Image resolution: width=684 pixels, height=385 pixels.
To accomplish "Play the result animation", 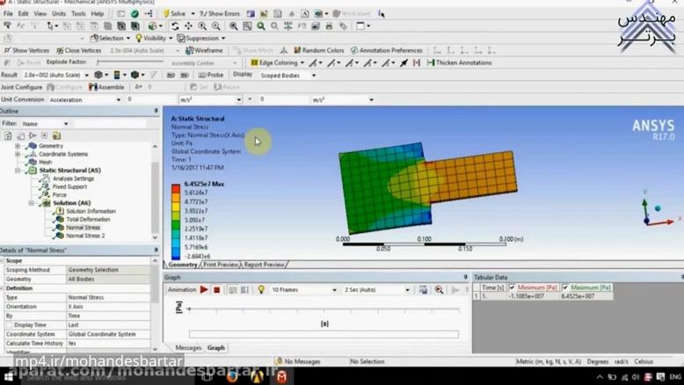I will pos(204,289).
